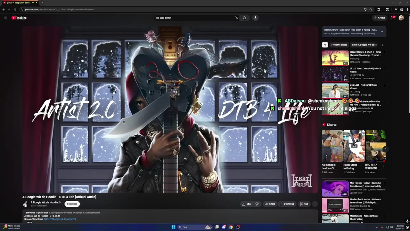This screenshot has width=410, height=231.
Task: Open the YouTube guide hamburger menu
Action: click(x=6, y=18)
